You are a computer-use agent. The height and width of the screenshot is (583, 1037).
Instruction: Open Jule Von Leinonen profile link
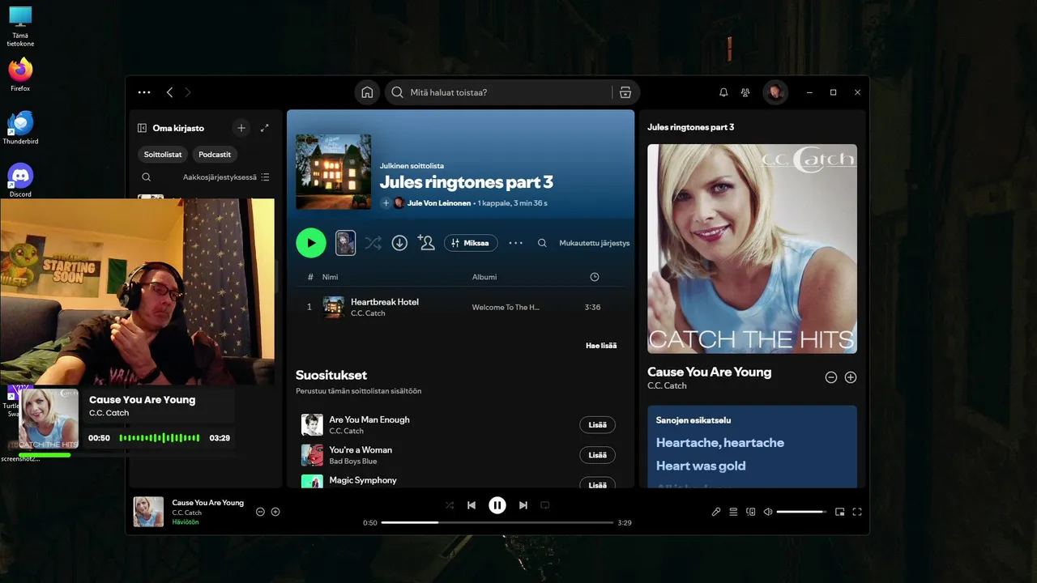pos(439,203)
